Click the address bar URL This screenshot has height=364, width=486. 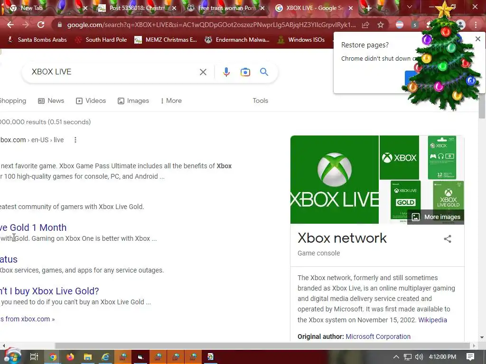click(x=211, y=25)
